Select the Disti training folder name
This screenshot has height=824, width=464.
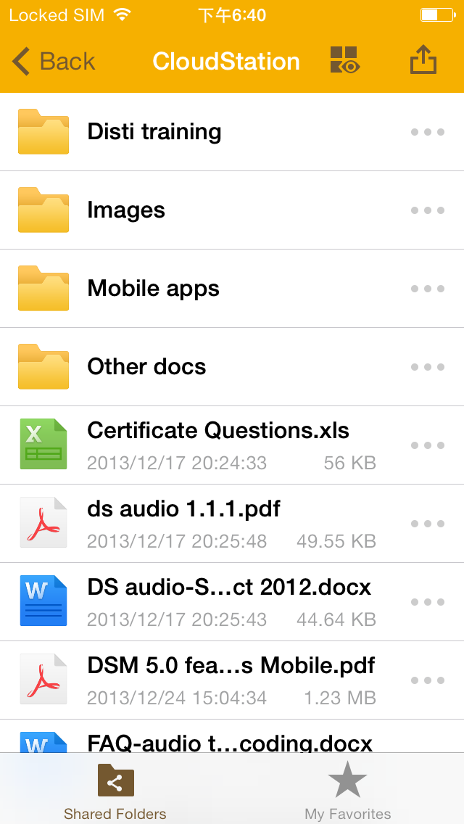(x=154, y=132)
